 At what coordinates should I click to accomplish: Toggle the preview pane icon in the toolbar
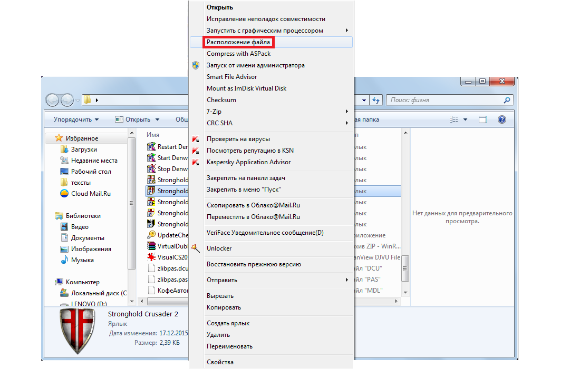pyautogui.click(x=483, y=119)
